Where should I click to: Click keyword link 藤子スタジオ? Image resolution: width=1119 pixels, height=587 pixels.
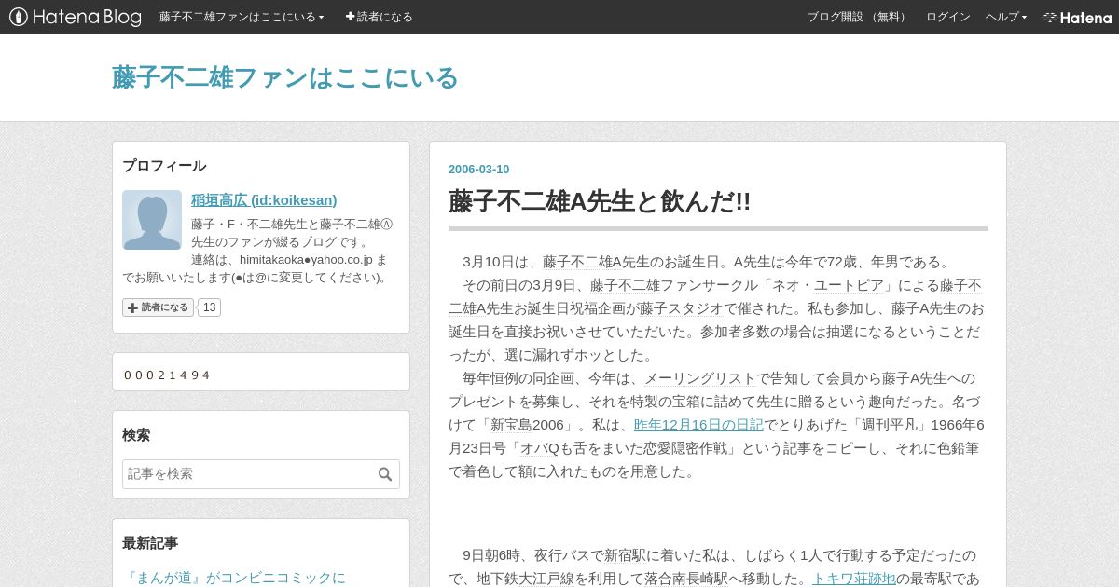click(681, 308)
